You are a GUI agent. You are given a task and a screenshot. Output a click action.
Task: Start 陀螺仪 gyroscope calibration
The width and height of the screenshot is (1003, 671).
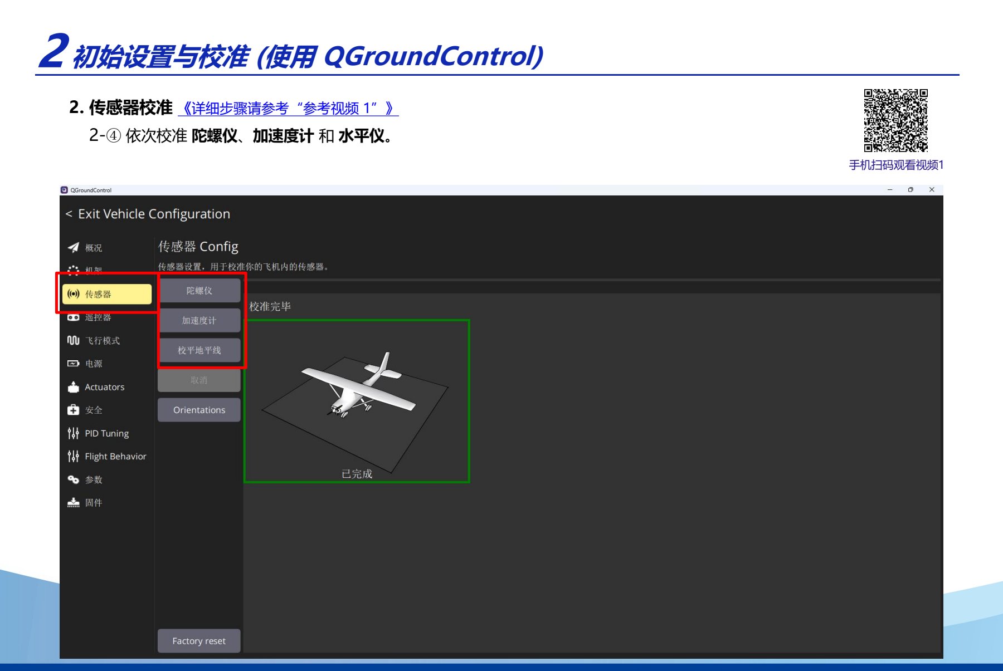(199, 291)
